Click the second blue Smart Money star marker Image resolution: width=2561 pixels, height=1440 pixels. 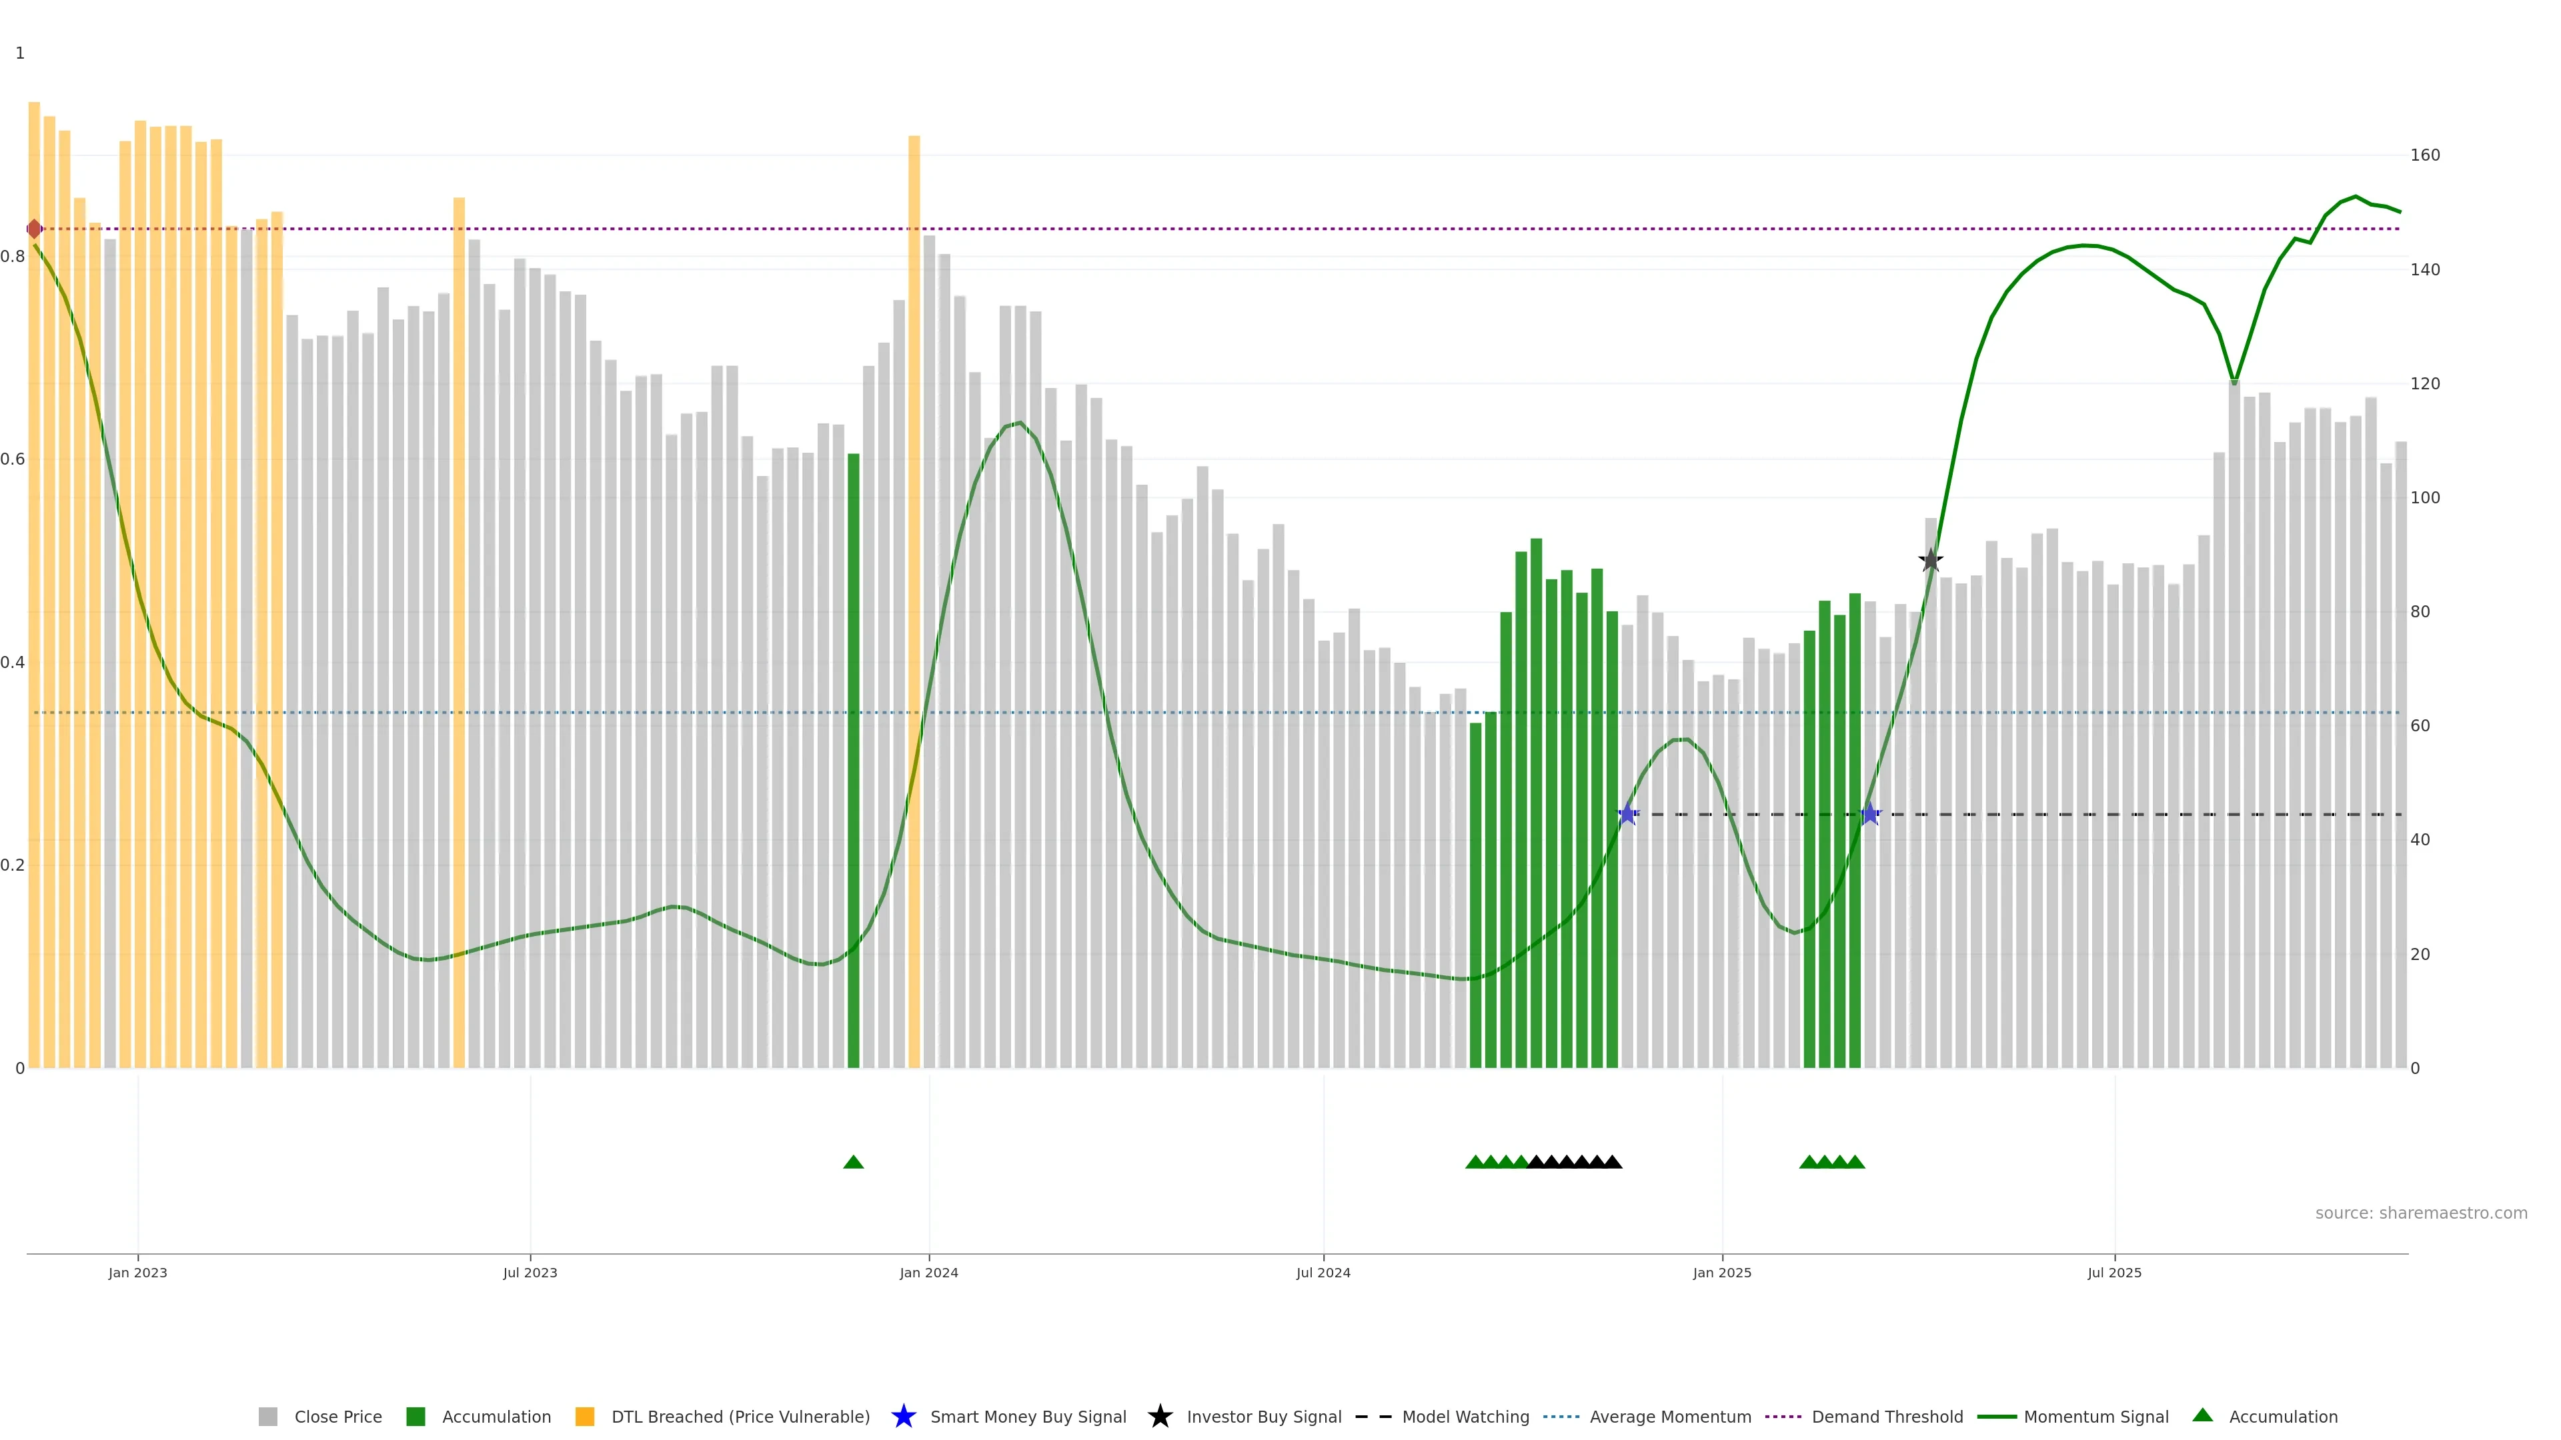click(1870, 814)
